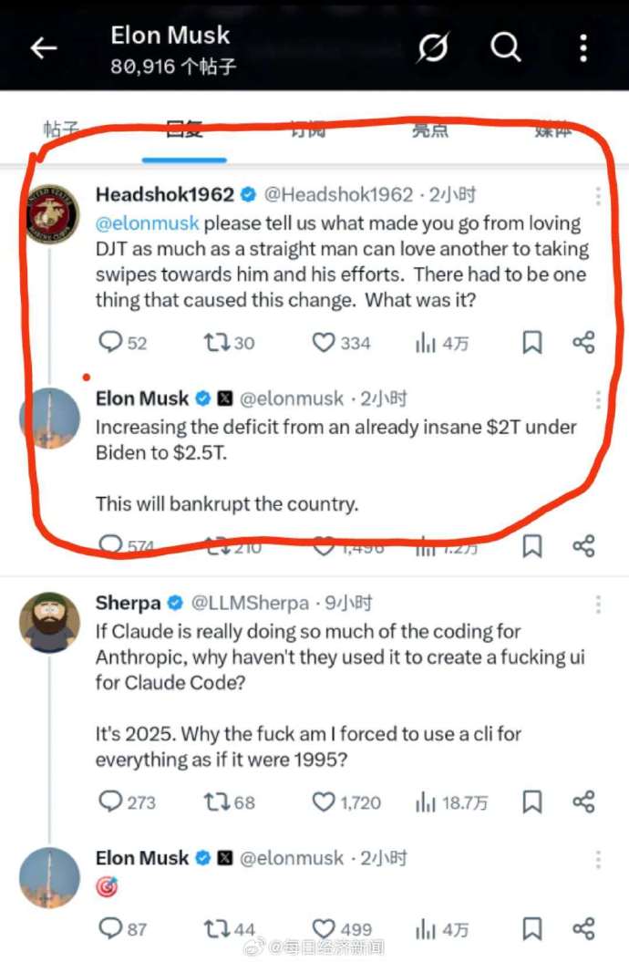
Task: Open Sherpa's profile avatar
Action: point(49,622)
